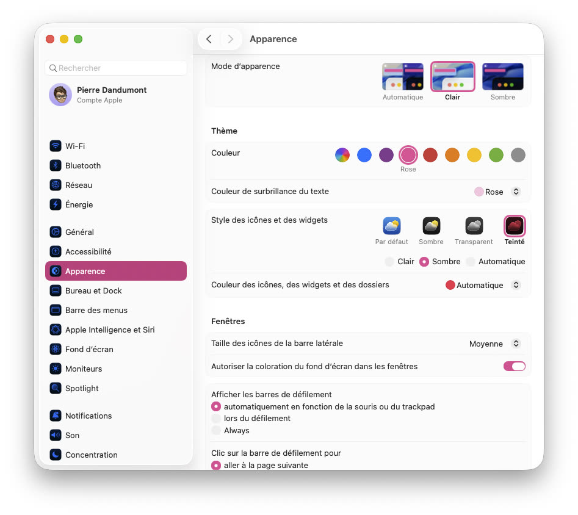The height and width of the screenshot is (515, 578).
Task: Select scroll bars automatiquement option
Action: (216, 406)
